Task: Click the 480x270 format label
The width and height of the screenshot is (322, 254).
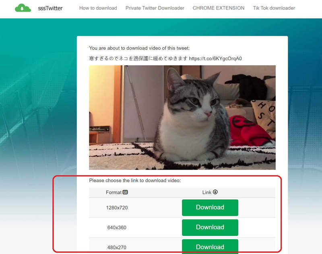Action: (x=117, y=248)
